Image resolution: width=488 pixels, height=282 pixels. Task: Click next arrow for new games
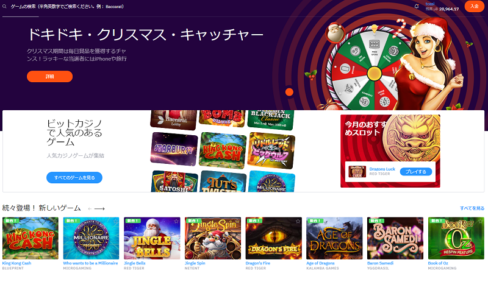coord(99,209)
